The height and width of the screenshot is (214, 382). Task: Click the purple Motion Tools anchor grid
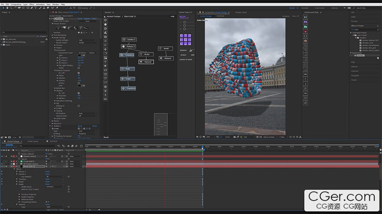click(x=185, y=39)
